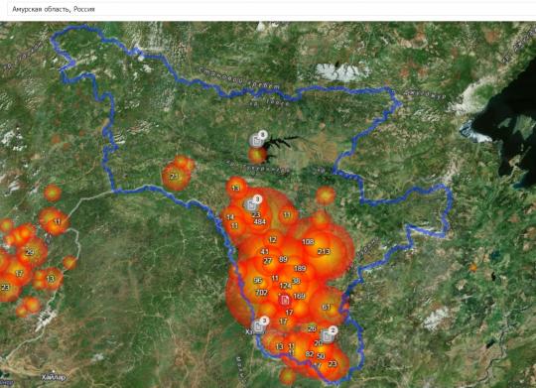Select the fire cluster labeled 124
The width and height of the screenshot is (536, 388).
coord(285,286)
